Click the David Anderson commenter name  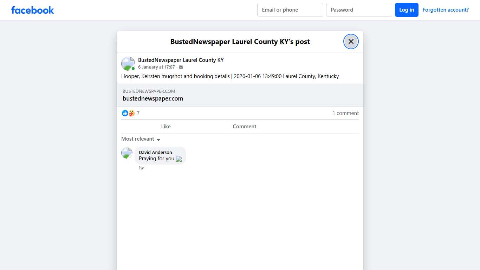click(155, 152)
